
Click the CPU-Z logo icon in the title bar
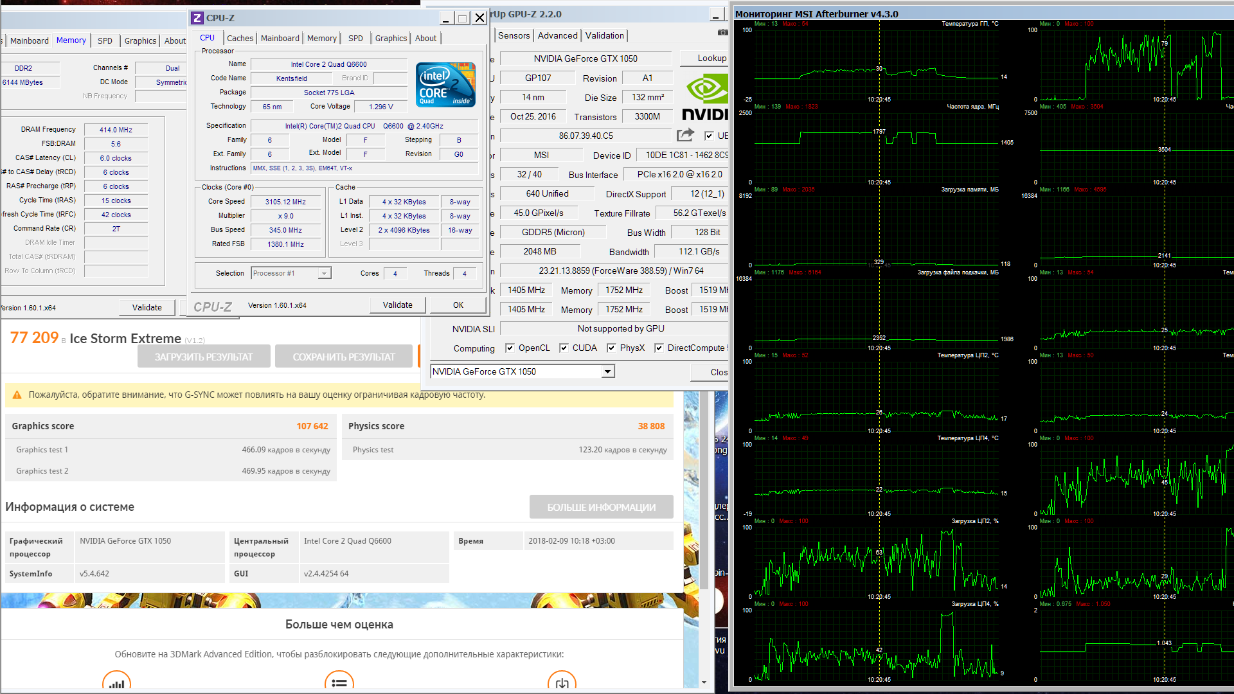click(x=198, y=18)
